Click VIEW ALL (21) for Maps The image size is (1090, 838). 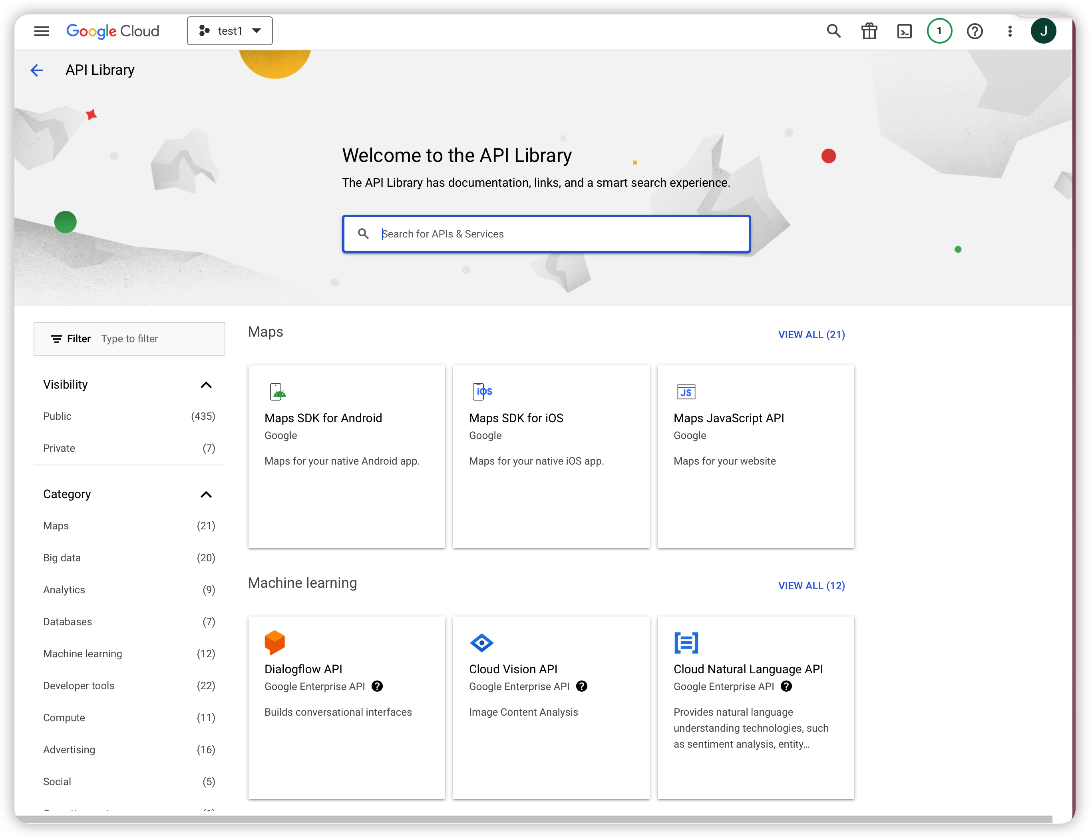812,335
